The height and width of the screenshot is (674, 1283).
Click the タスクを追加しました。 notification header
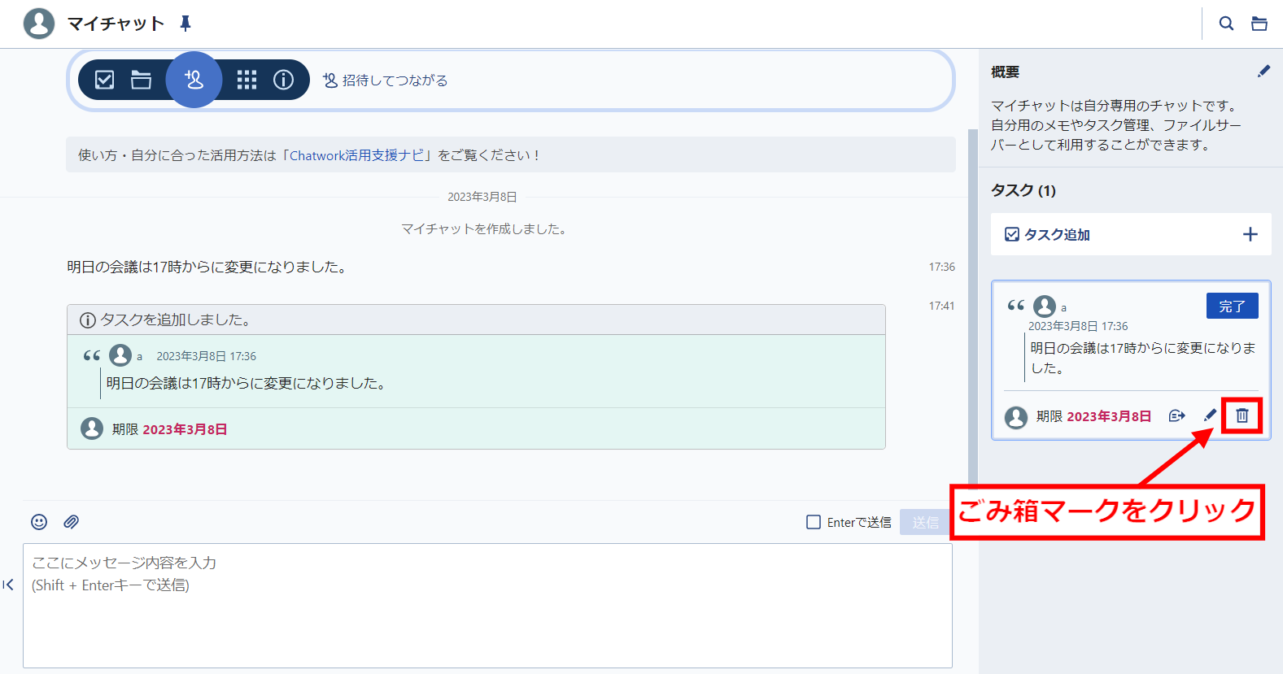click(476, 320)
